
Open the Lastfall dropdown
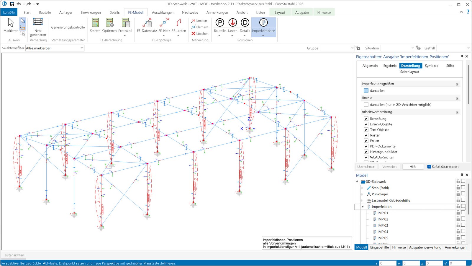(468, 48)
